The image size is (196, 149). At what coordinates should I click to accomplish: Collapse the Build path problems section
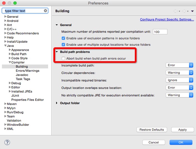[x=57, y=52]
